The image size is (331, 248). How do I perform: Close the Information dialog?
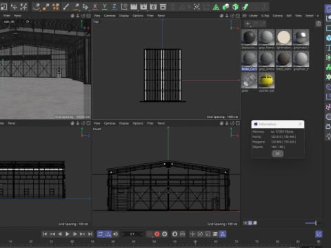click(x=300, y=124)
